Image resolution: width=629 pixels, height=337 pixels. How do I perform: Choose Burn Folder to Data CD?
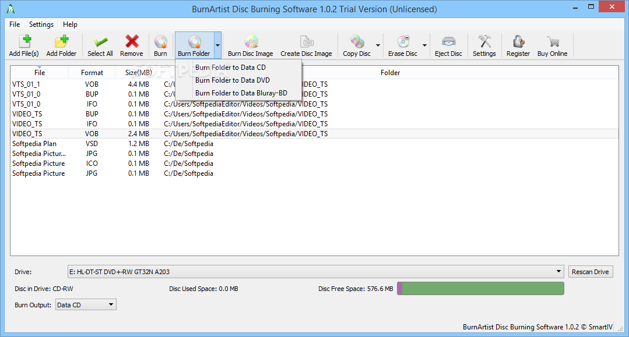(x=238, y=68)
